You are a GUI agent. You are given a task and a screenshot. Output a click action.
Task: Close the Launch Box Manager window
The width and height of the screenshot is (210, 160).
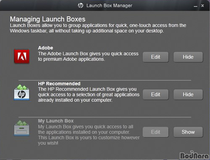pos(202,6)
